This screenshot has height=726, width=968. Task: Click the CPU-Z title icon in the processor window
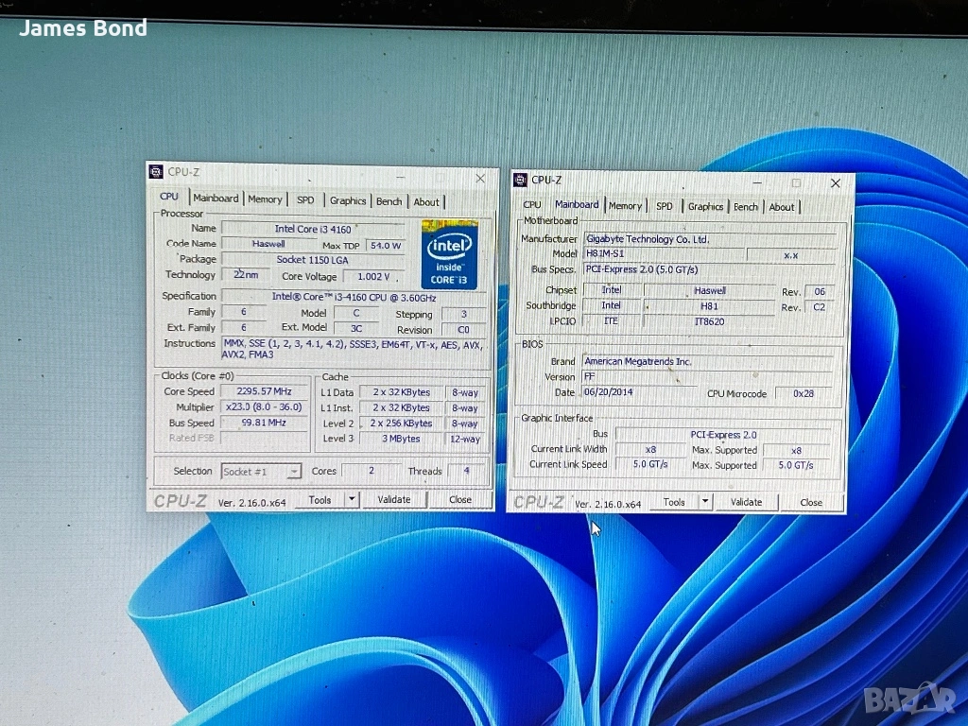click(x=157, y=171)
